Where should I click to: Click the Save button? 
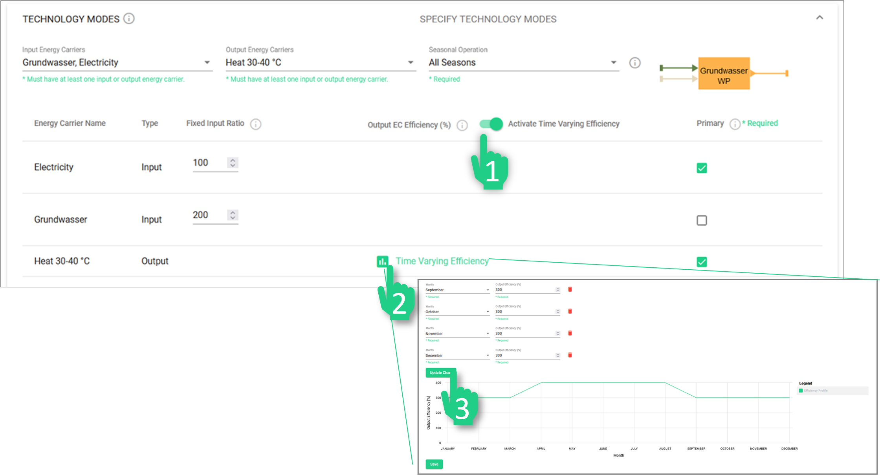[434, 464]
